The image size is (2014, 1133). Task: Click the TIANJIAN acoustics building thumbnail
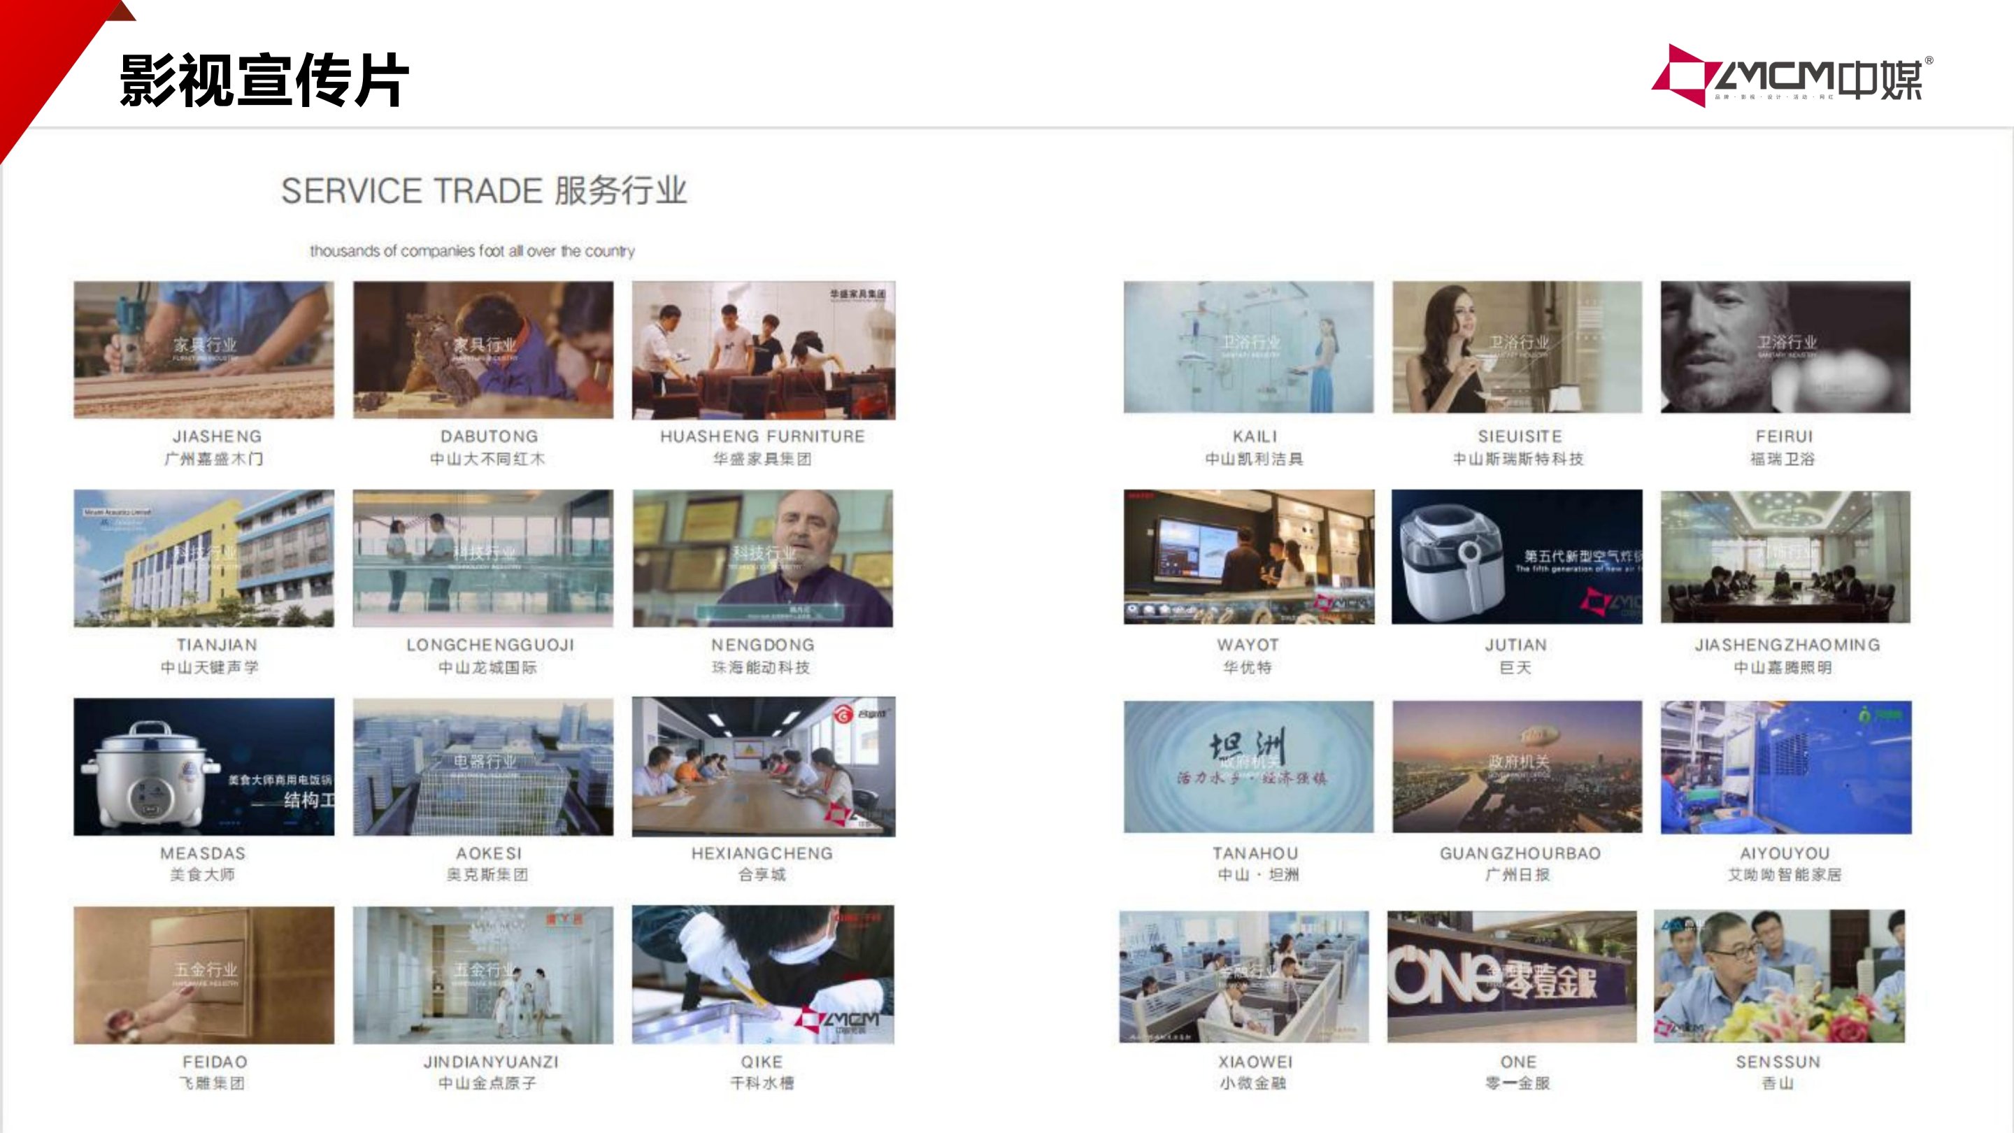[x=203, y=557]
